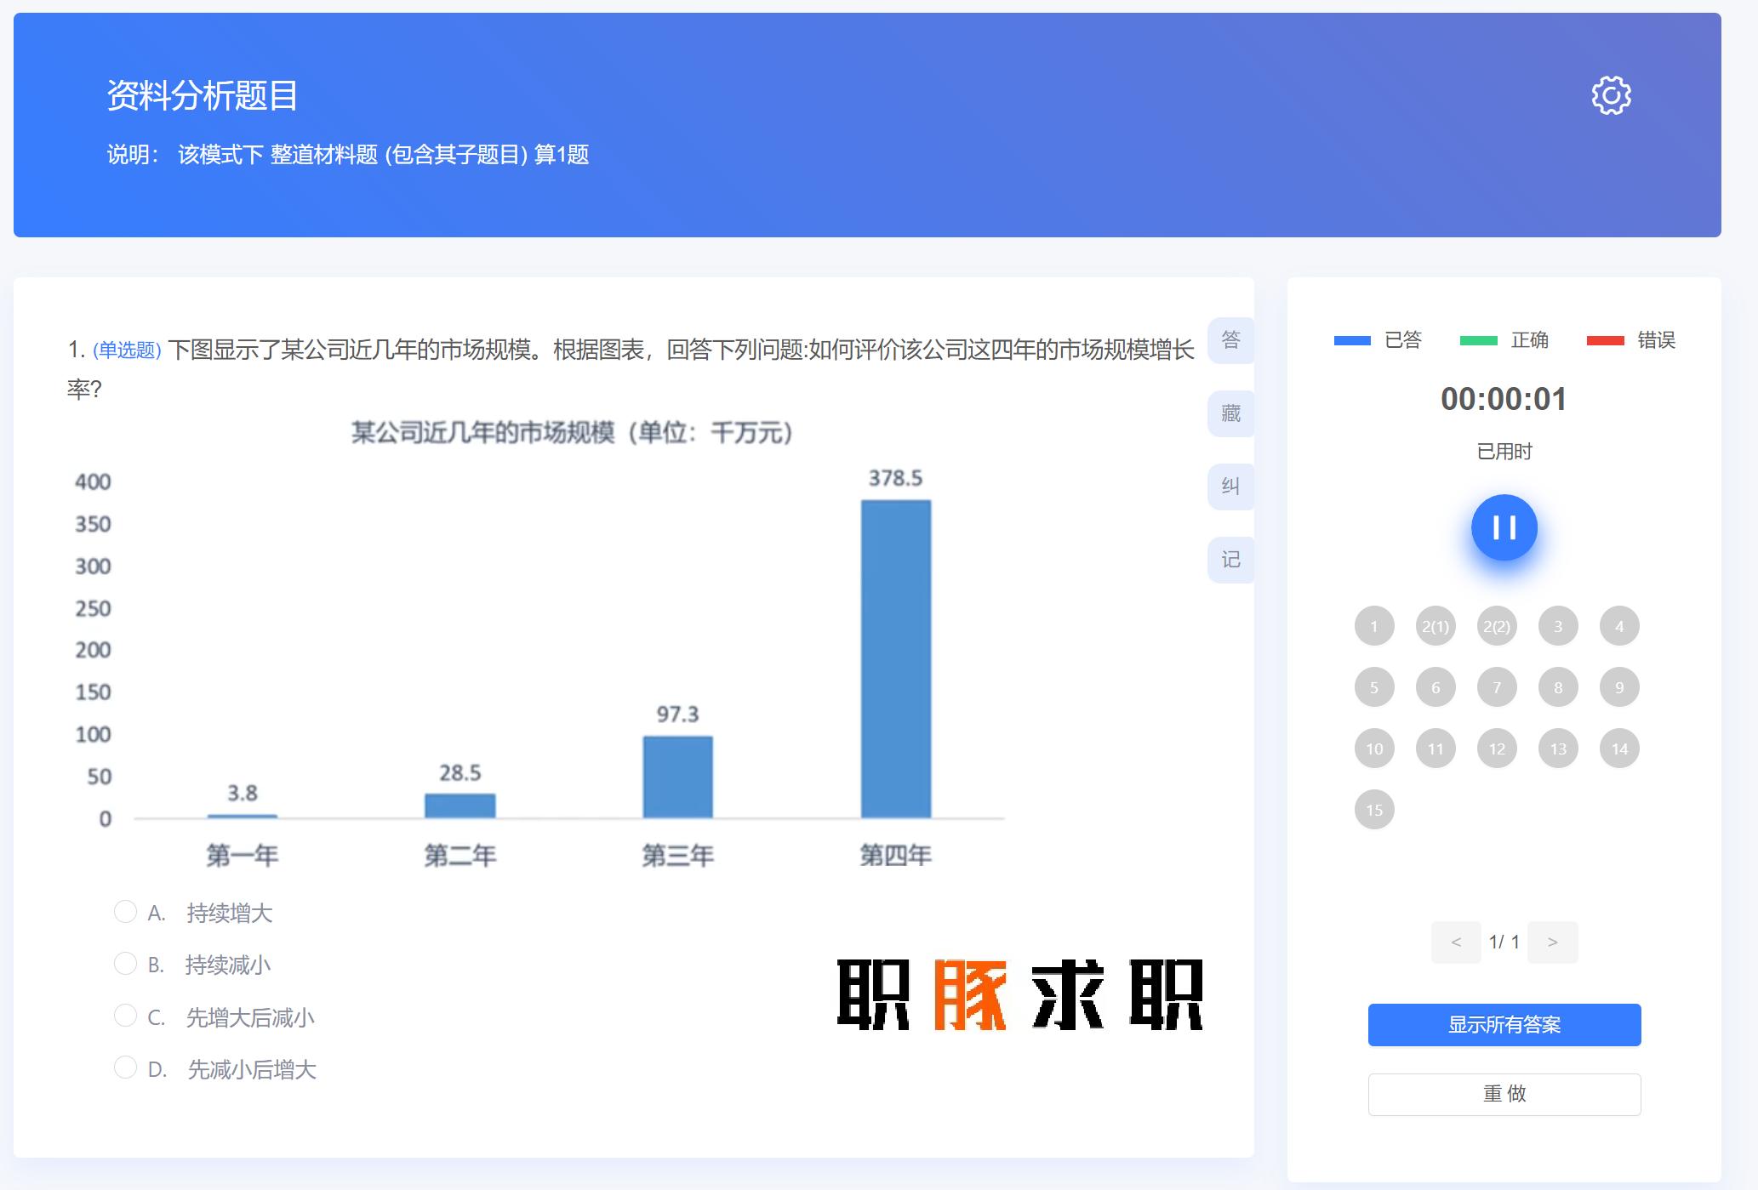Select option A 持续增大

[125, 912]
